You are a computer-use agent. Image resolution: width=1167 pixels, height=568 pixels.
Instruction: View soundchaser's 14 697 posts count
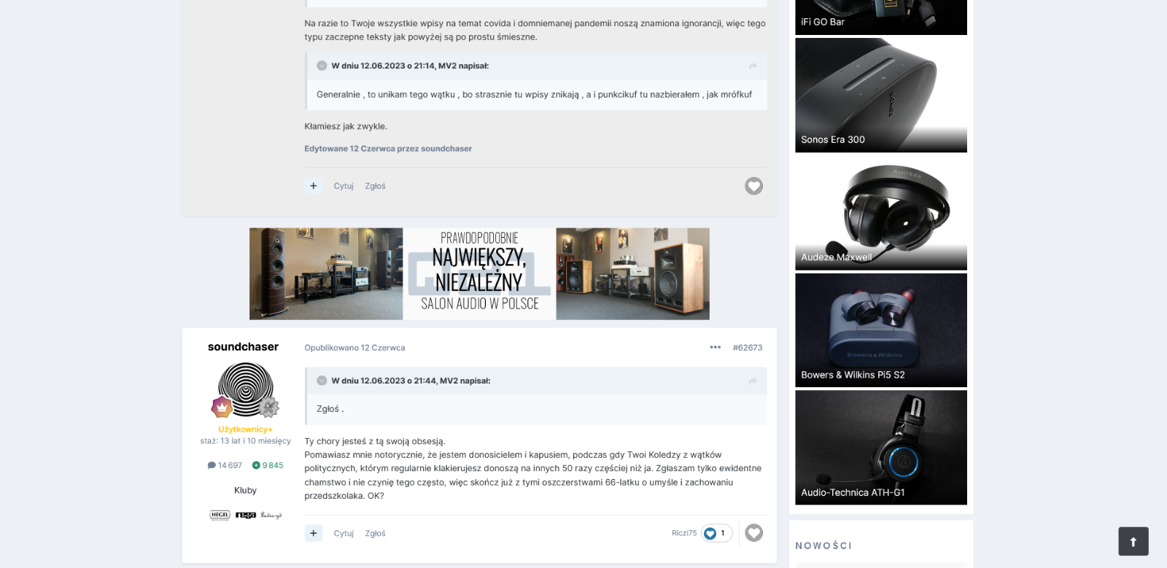225,465
